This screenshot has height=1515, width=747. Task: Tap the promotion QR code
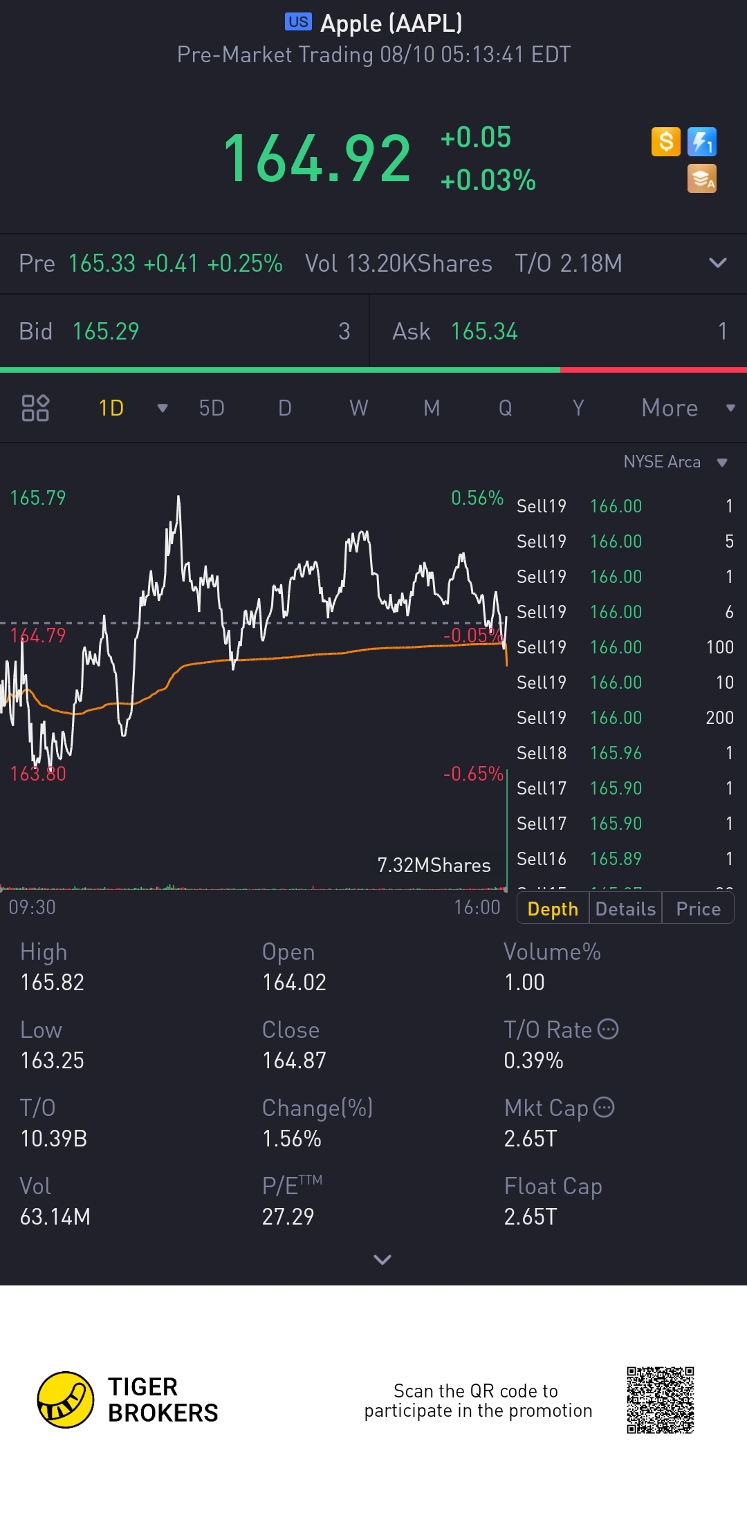[x=661, y=1400]
